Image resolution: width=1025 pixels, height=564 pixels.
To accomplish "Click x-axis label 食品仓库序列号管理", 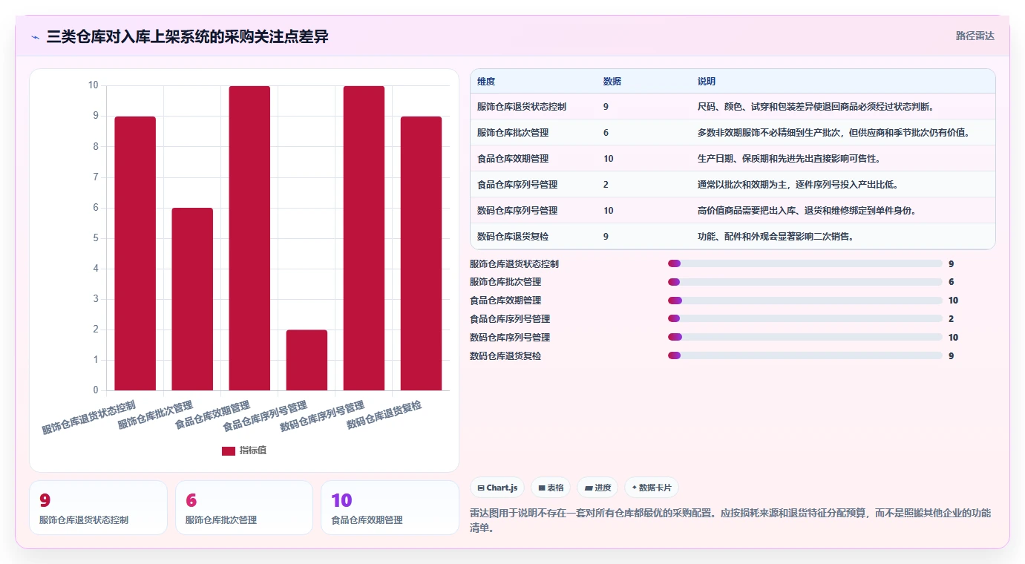I will coord(265,417).
